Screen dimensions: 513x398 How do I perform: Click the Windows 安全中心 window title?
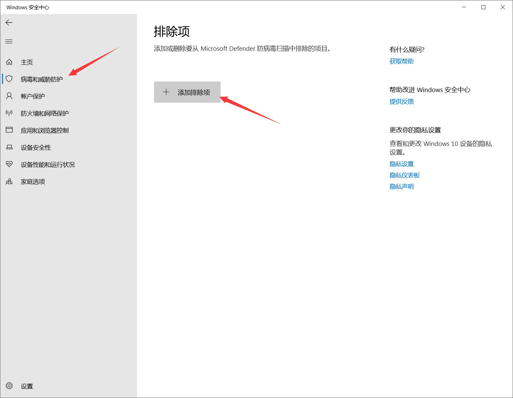point(28,7)
